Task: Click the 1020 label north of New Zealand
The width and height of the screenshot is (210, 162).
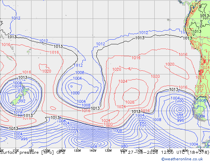Action: click(47, 71)
